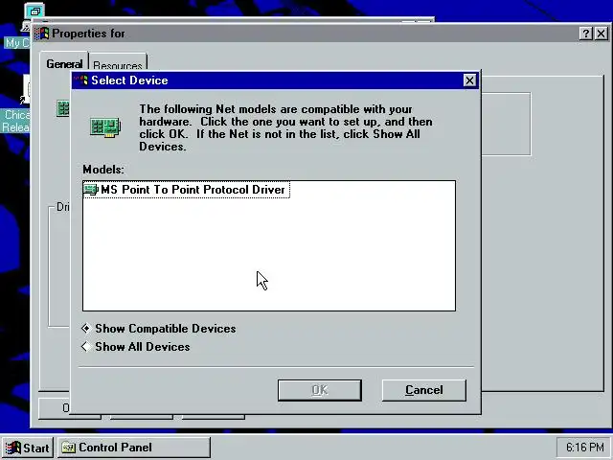Click the Properties for window title icon
This screenshot has width=613, height=460.
point(42,34)
